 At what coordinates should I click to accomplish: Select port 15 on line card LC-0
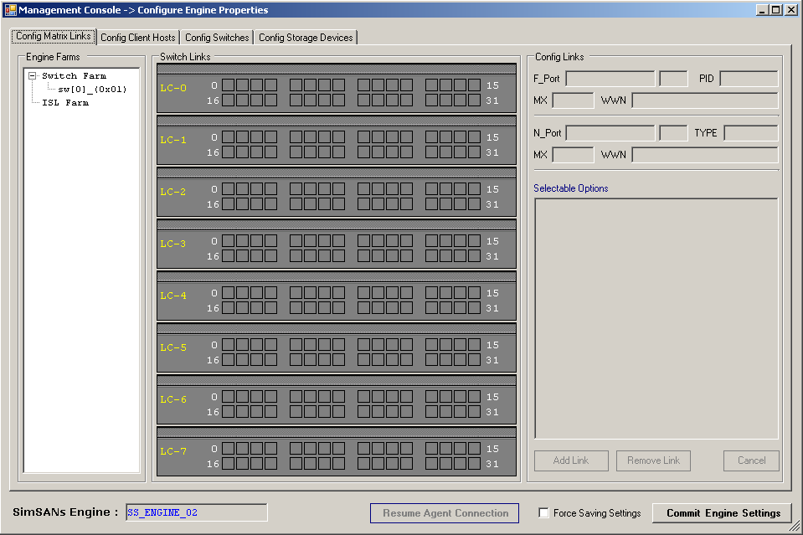point(474,85)
